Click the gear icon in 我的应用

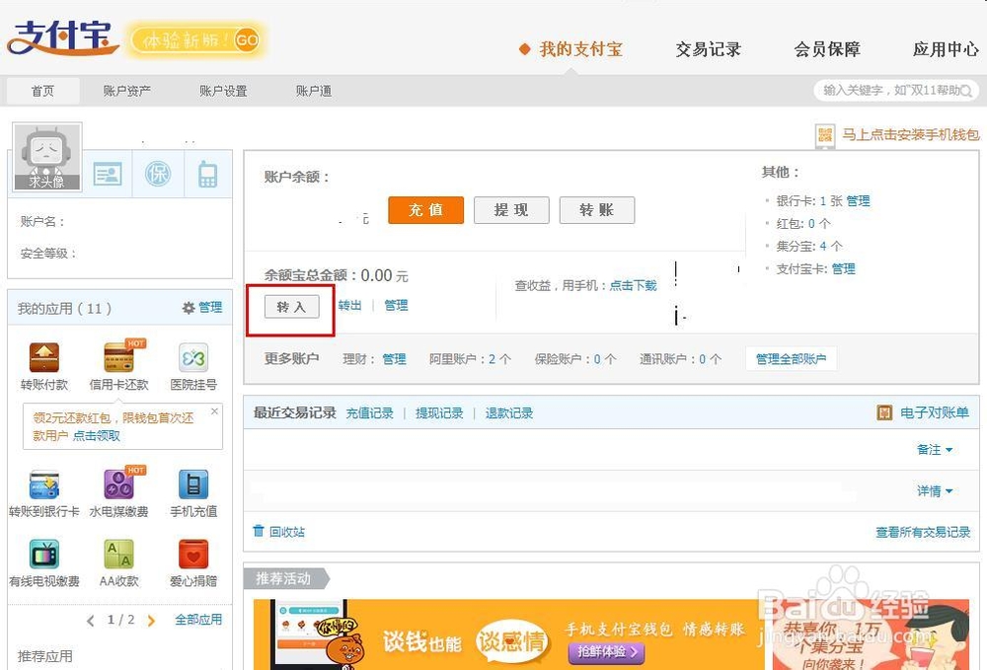point(189,308)
